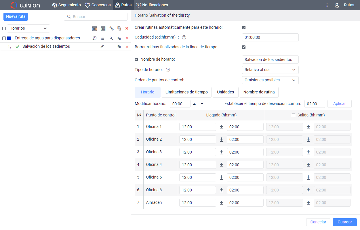Image resolution: width=360 pixels, height=230 pixels.
Task: Open the Tipo de horario dropdown
Action: click(x=270, y=70)
